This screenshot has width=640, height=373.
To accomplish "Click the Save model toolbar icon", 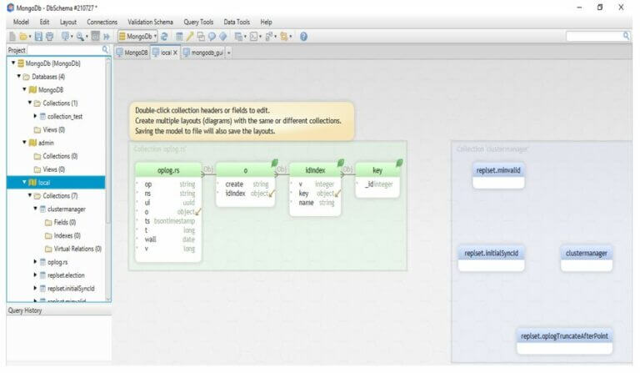I will (x=38, y=37).
